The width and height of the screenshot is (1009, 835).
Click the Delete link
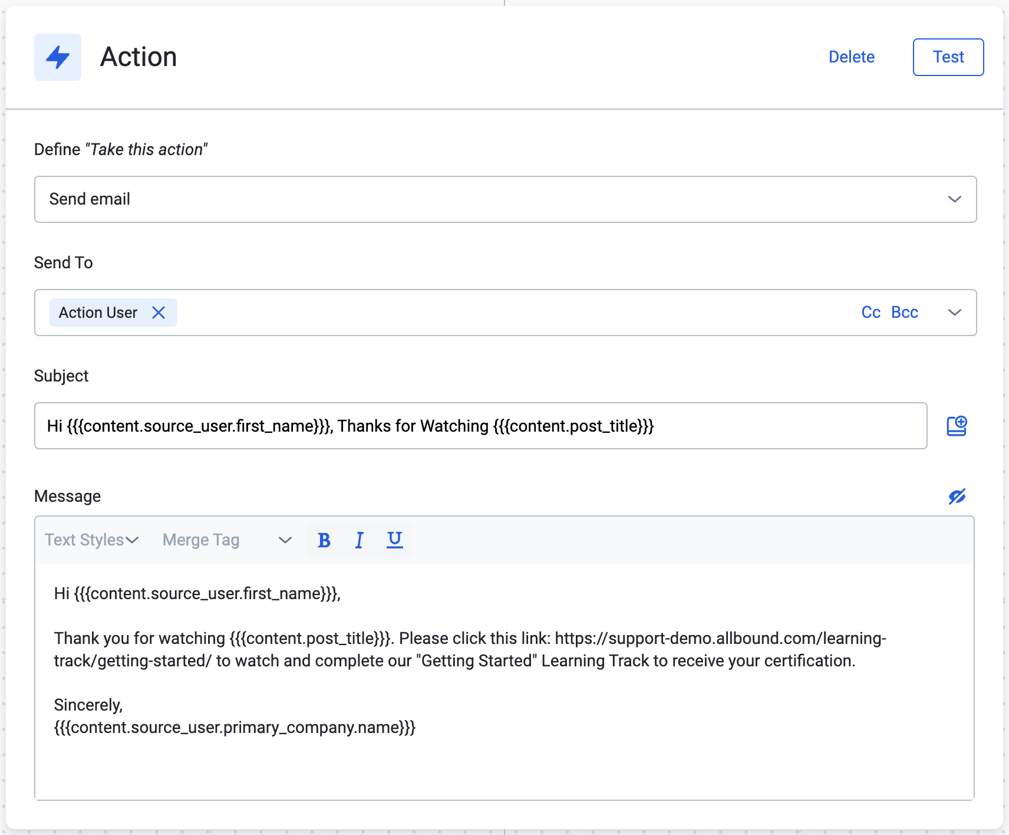click(x=851, y=57)
